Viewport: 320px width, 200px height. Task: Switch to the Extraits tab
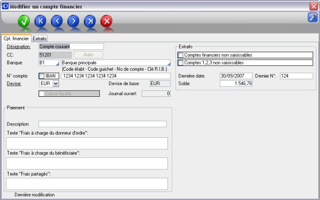tap(39, 38)
